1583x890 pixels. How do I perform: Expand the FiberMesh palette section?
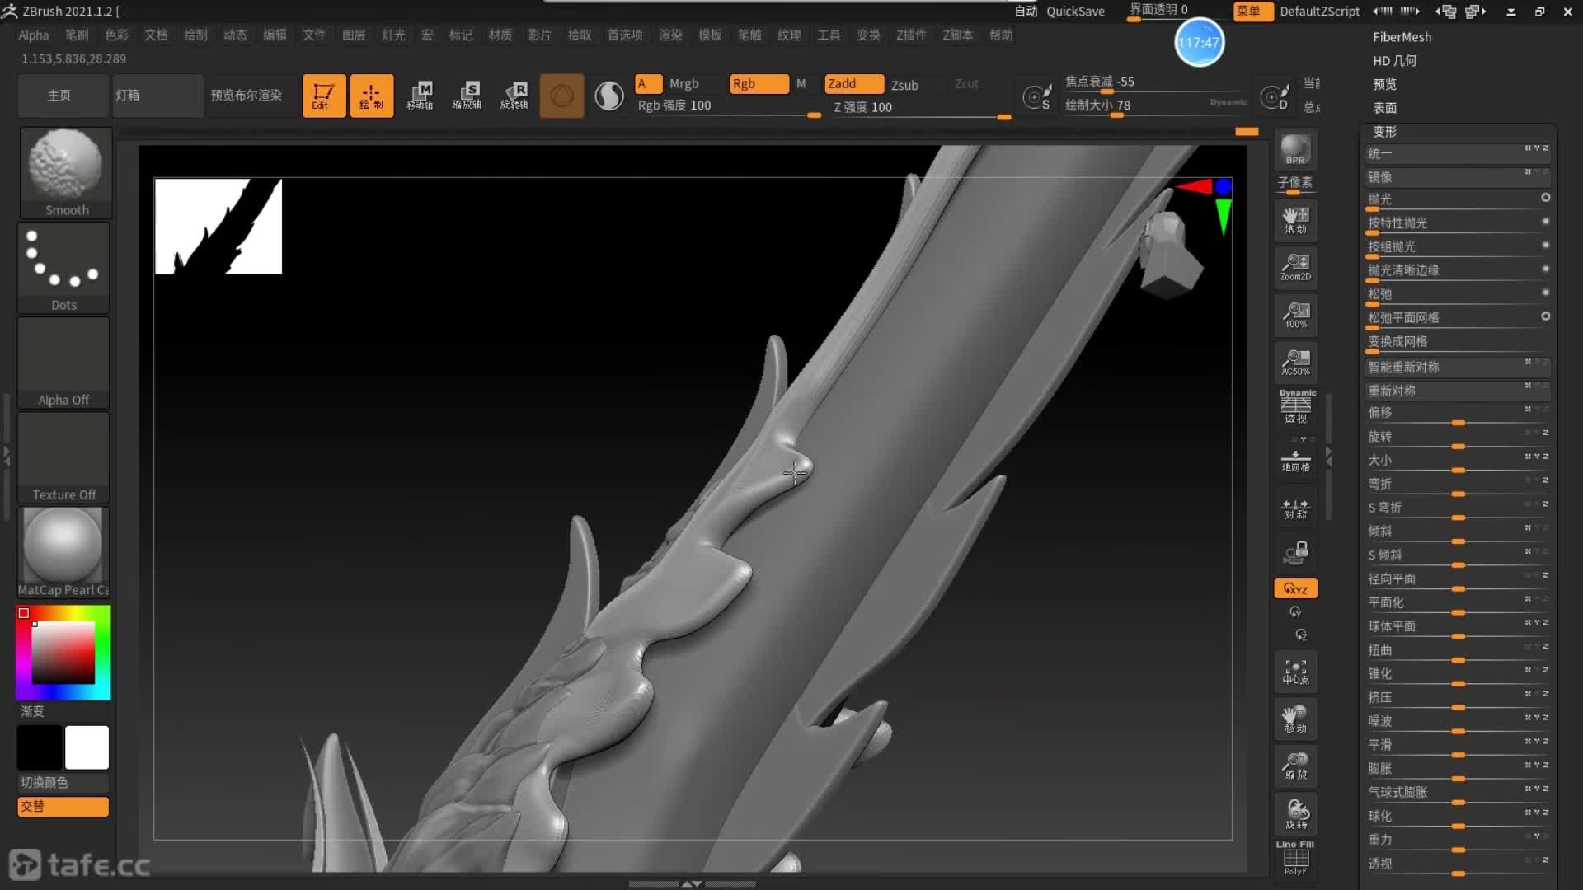click(1402, 37)
